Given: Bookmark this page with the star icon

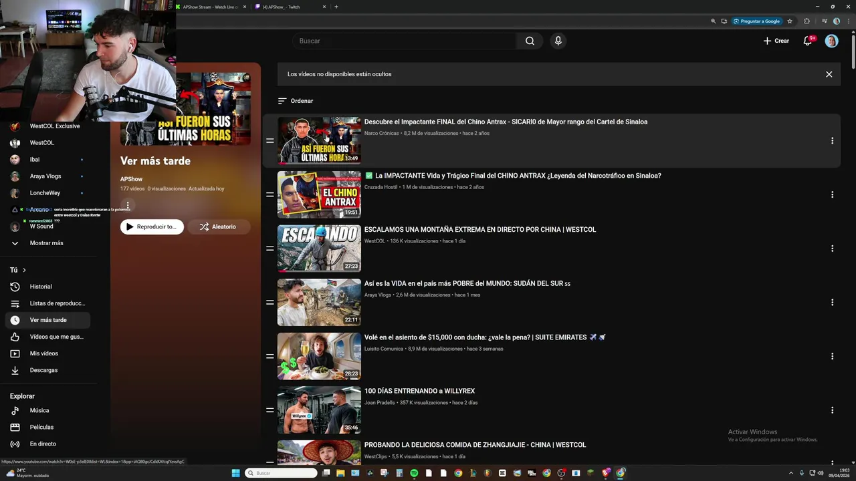Looking at the screenshot, I should coord(790,21).
